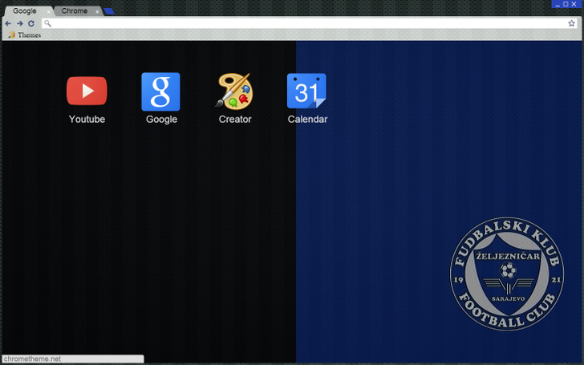The width and height of the screenshot is (584, 365).
Task: Go back with the back arrow
Action: pos(8,23)
